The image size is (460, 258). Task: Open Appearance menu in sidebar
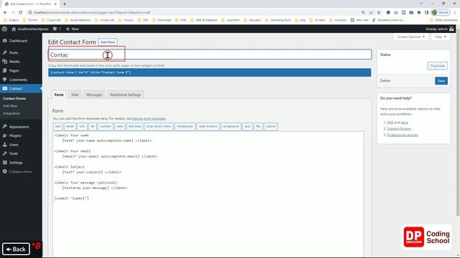(x=19, y=127)
